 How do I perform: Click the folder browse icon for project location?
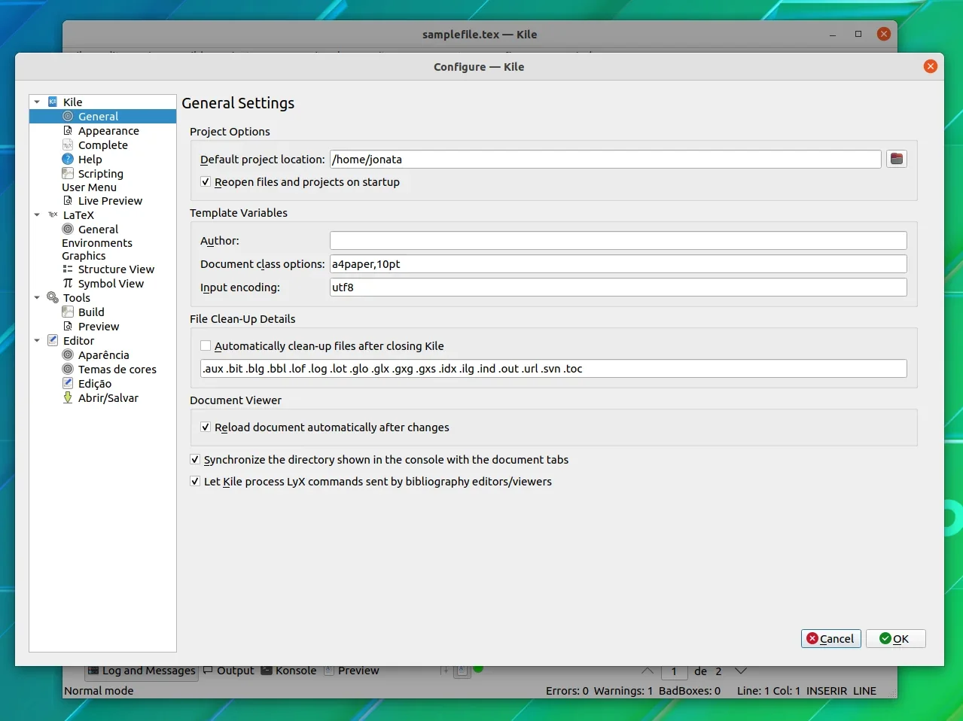(897, 159)
